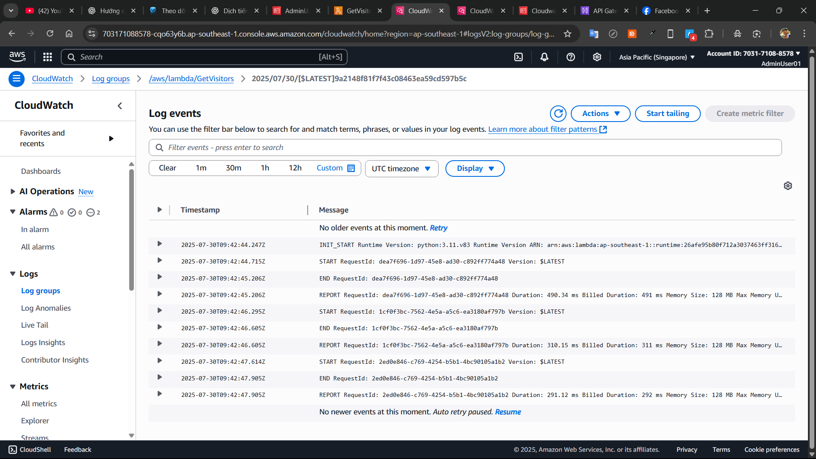Open CloudShell from the top navigation bar
Image resolution: width=816 pixels, height=459 pixels.
(518, 57)
